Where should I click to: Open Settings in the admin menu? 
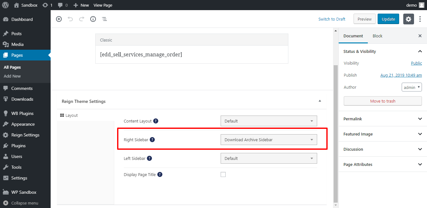click(x=25, y=178)
